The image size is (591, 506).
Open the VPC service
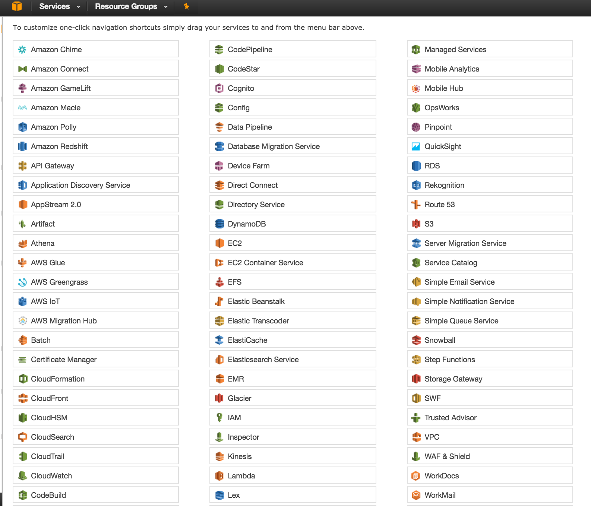pyautogui.click(x=490, y=436)
